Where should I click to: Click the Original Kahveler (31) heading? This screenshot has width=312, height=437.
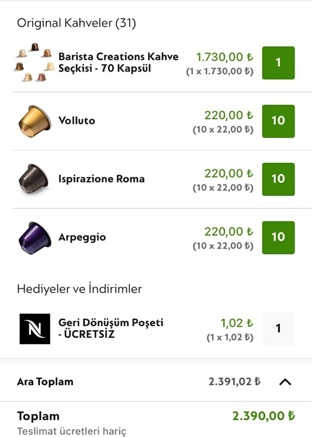pyautogui.click(x=76, y=21)
